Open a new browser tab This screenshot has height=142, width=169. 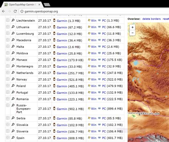click(47, 5)
